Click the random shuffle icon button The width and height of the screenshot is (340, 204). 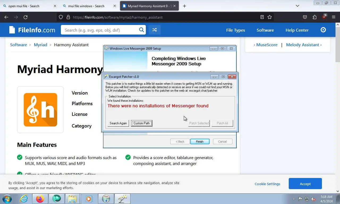pyautogui.click(x=154, y=30)
